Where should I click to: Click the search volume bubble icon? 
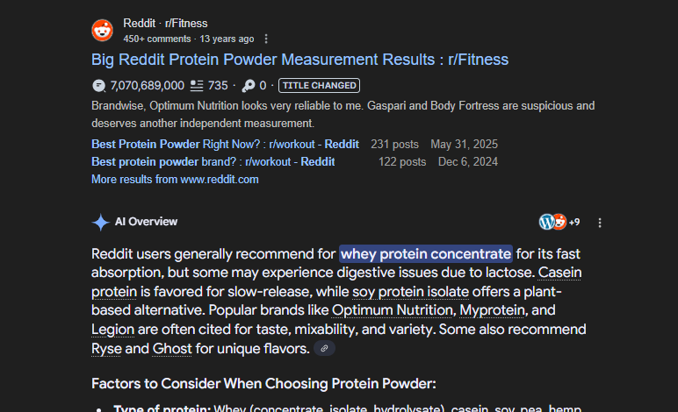click(99, 86)
